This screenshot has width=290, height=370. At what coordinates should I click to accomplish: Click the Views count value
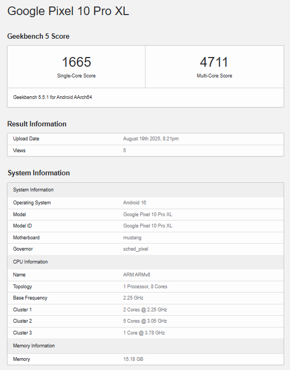click(125, 151)
